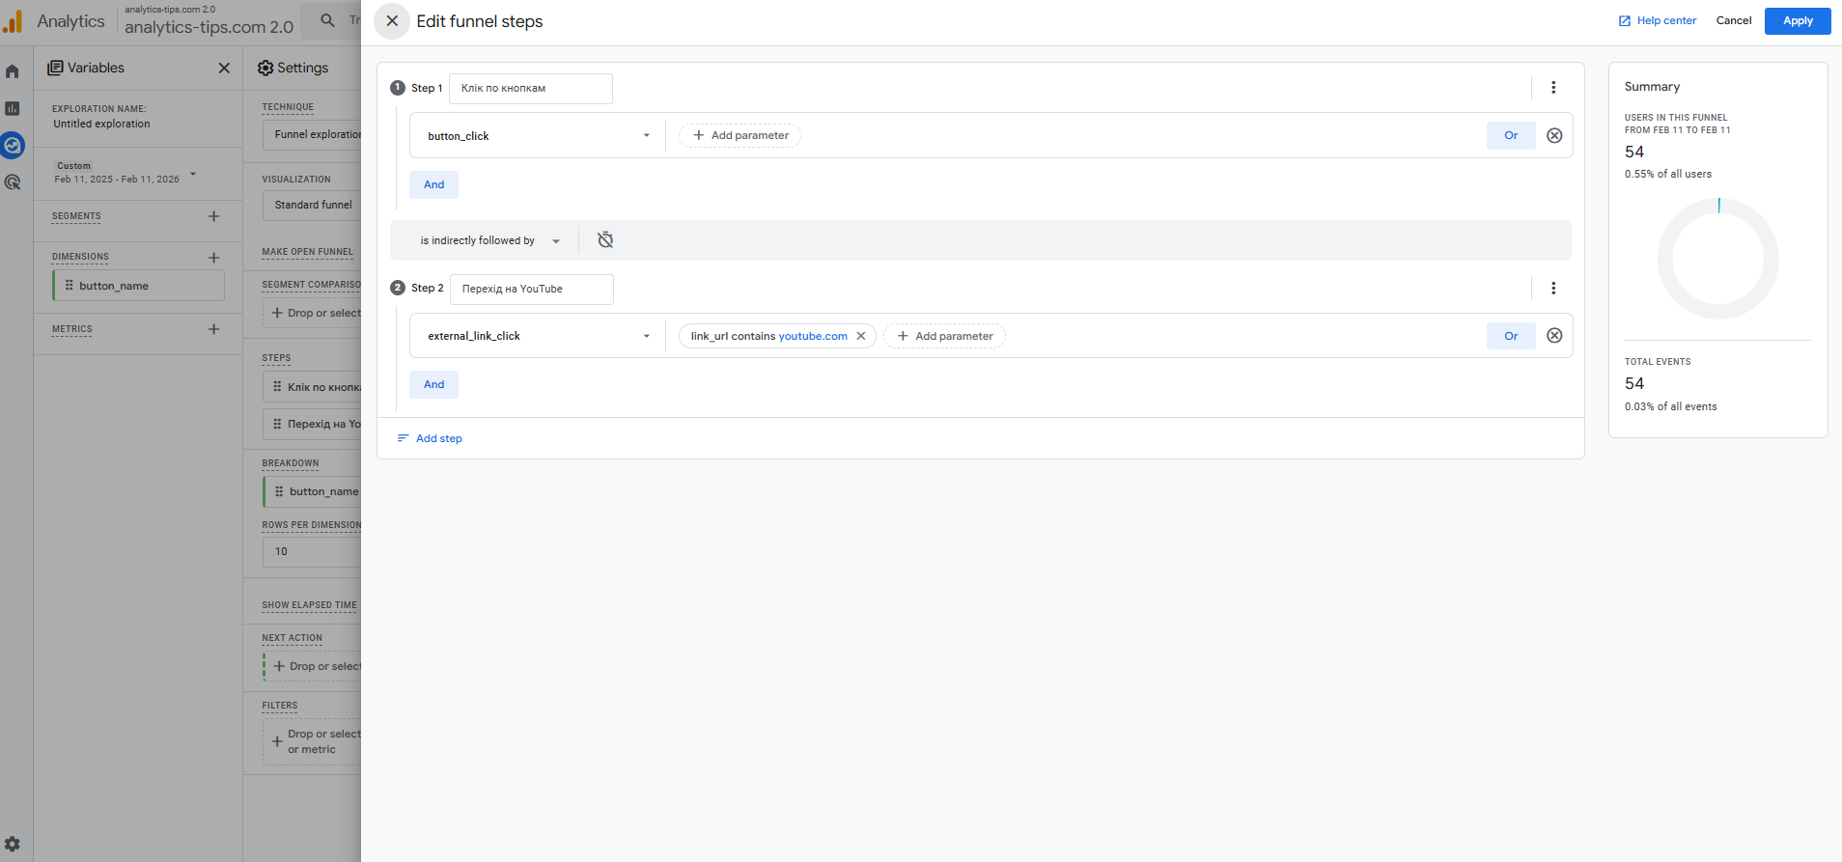Click Or button in Step 1
The height and width of the screenshot is (862, 1842).
(1511, 136)
